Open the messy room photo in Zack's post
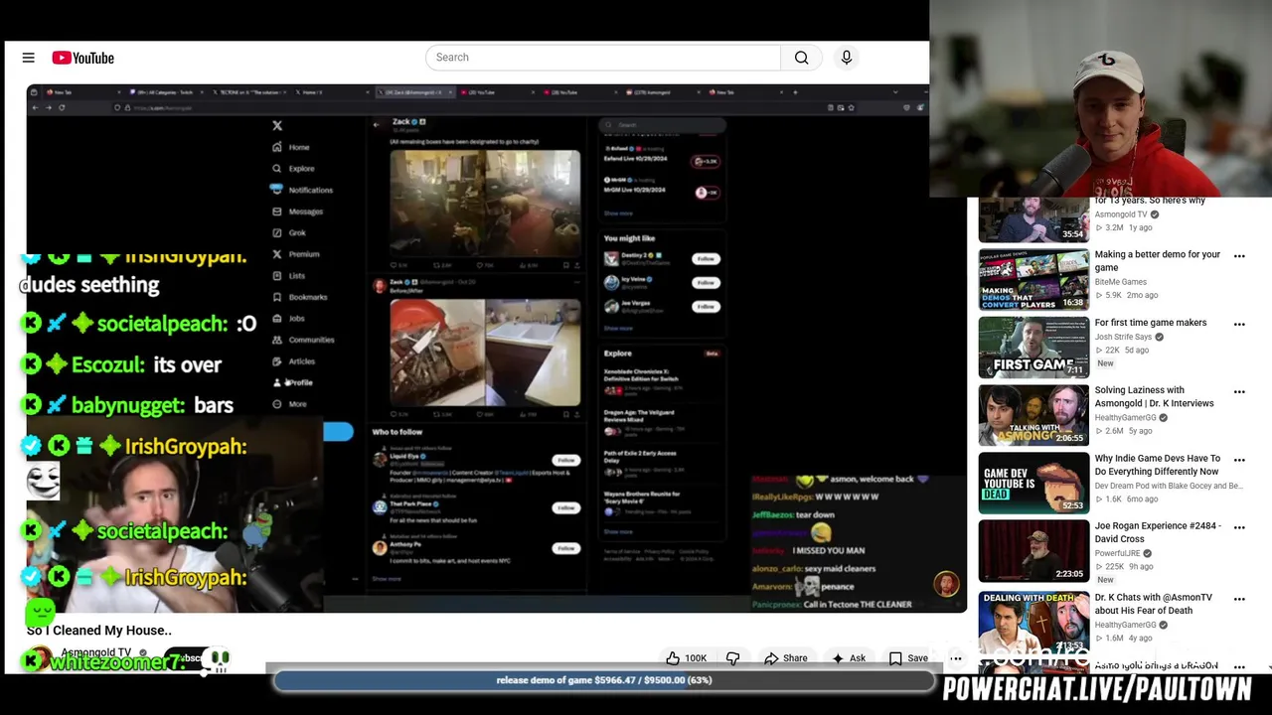This screenshot has width=1272, height=715. point(485,204)
